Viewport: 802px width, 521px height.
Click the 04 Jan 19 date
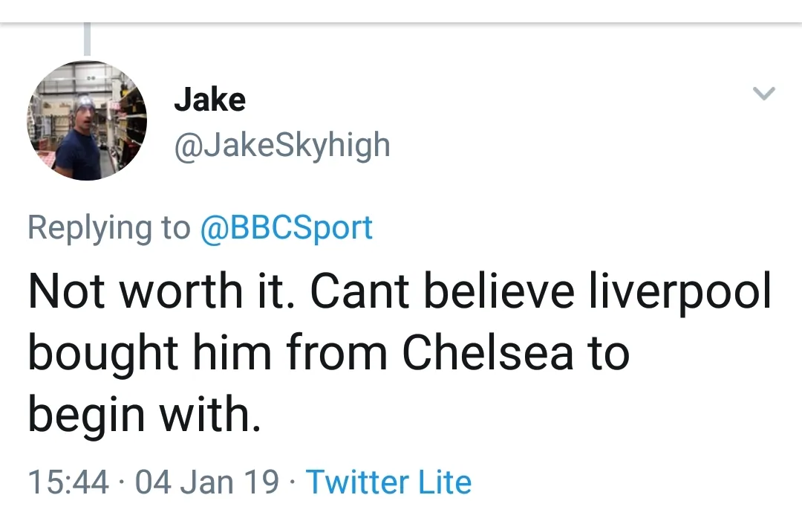(208, 482)
